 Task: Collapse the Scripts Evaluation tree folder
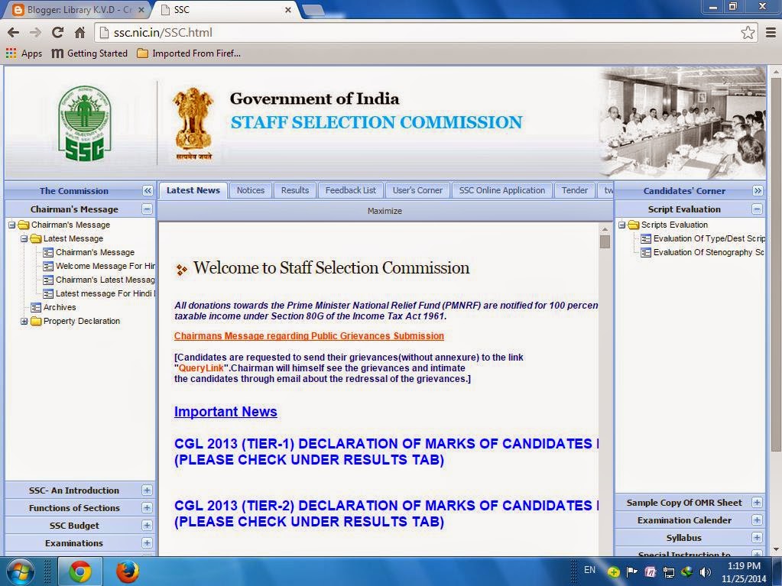[x=622, y=225]
